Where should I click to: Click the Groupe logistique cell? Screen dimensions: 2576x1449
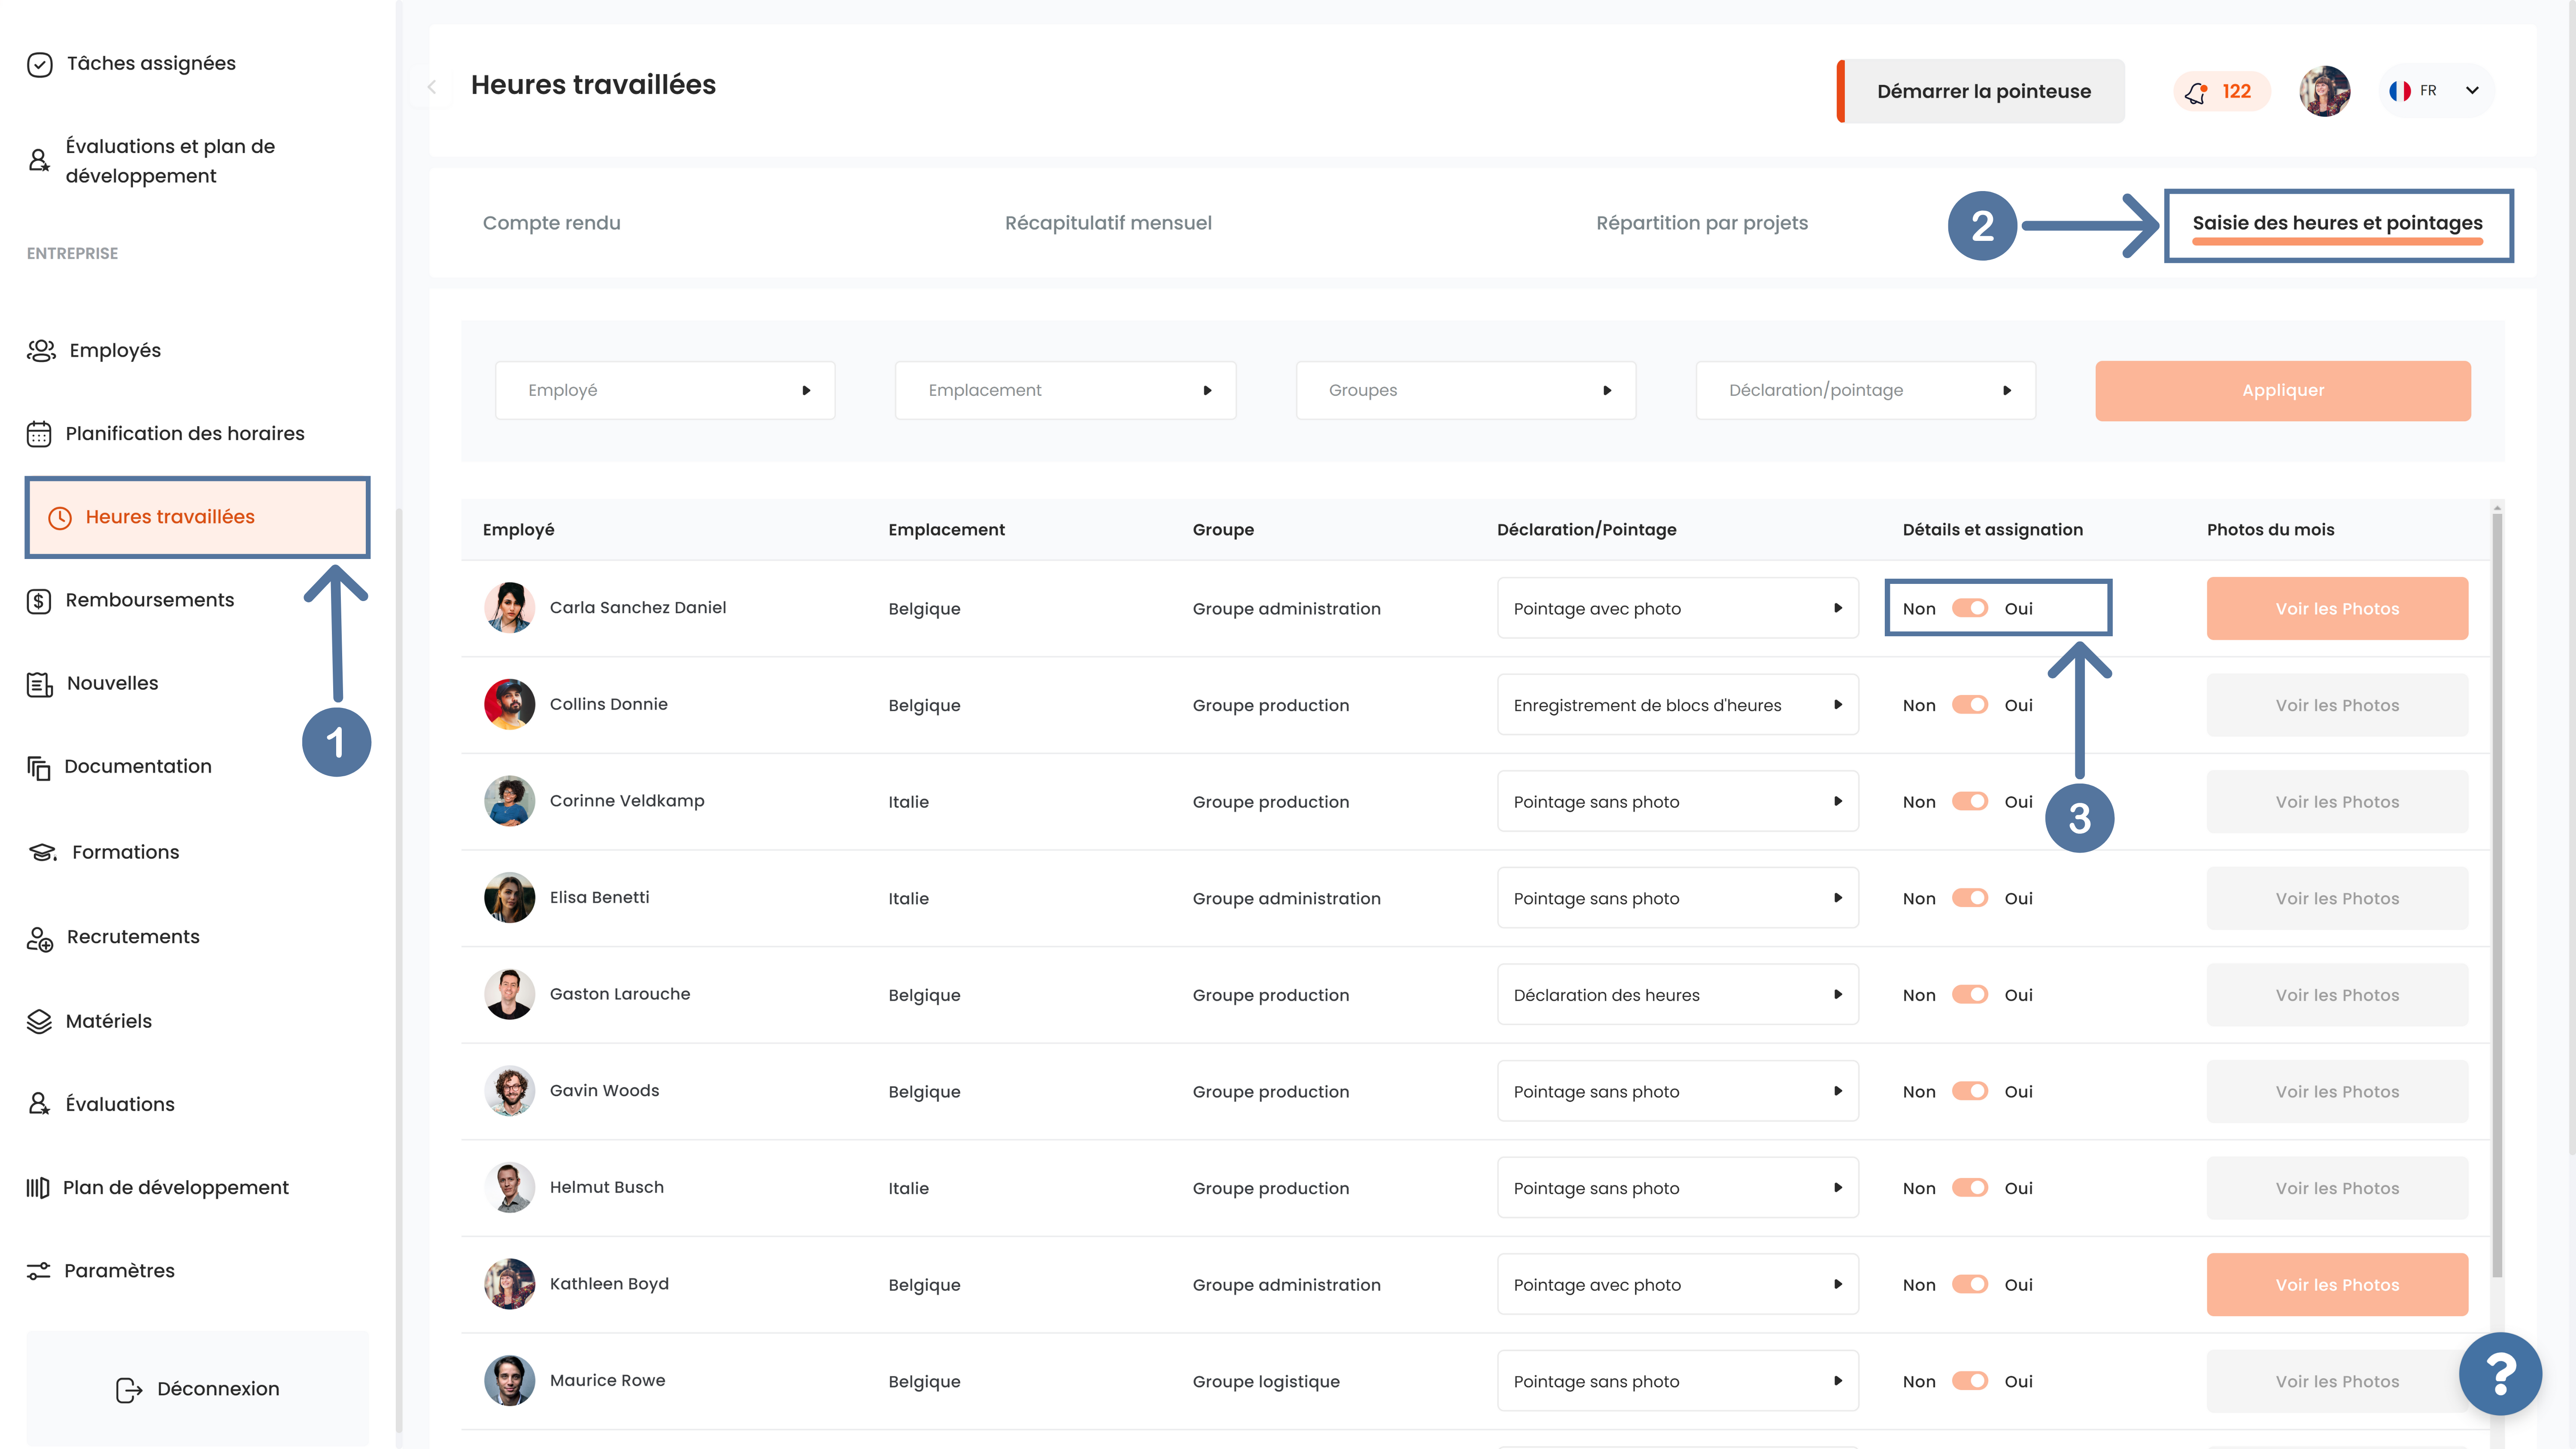[1266, 1381]
